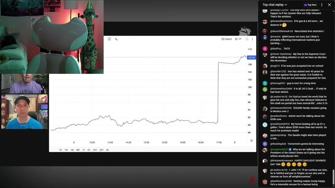This screenshot has width=335, height=188.
Task: Select the 6M time range
Action: point(78,150)
